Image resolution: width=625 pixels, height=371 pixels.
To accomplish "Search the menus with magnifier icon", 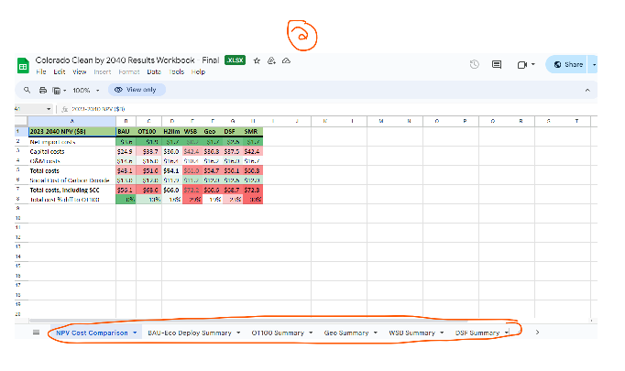I will pyautogui.click(x=27, y=90).
